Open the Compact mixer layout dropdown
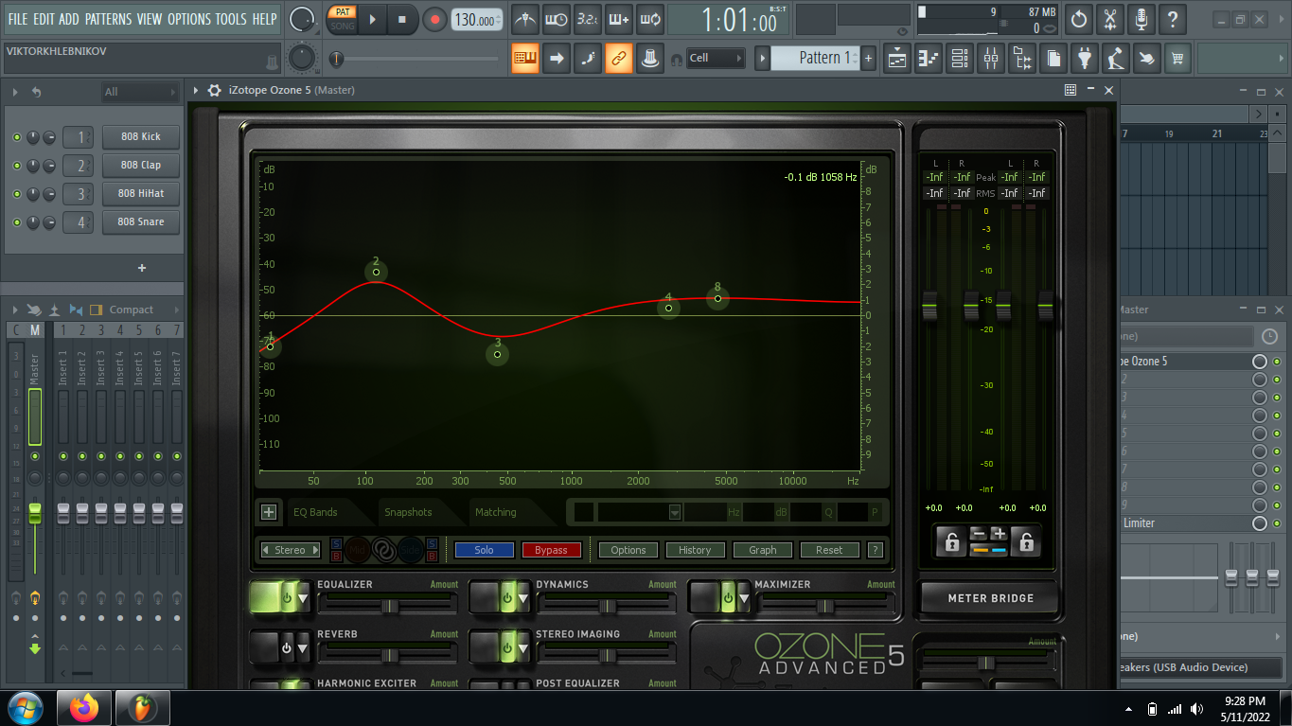The image size is (1292, 726). tap(133, 310)
